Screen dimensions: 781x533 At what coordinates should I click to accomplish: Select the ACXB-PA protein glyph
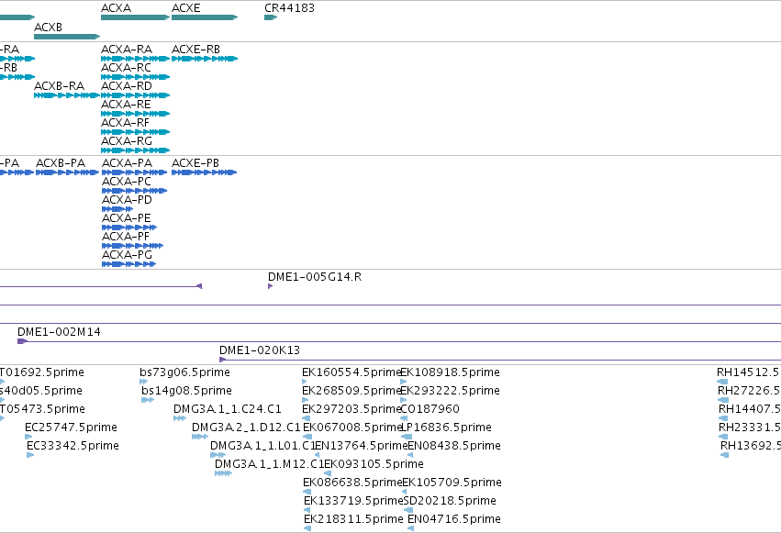[x=67, y=172]
